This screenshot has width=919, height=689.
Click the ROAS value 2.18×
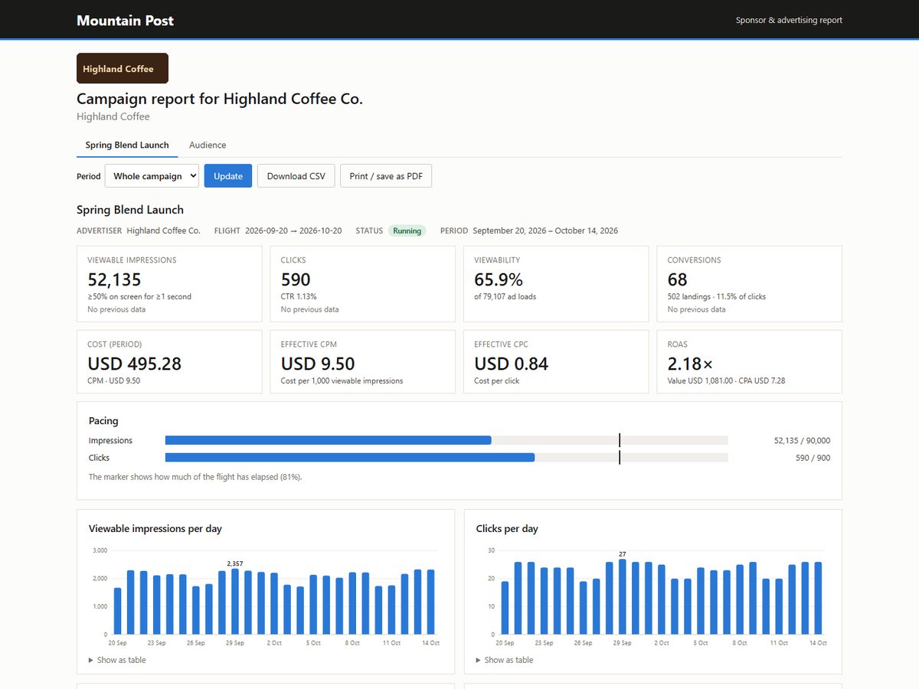tap(690, 364)
